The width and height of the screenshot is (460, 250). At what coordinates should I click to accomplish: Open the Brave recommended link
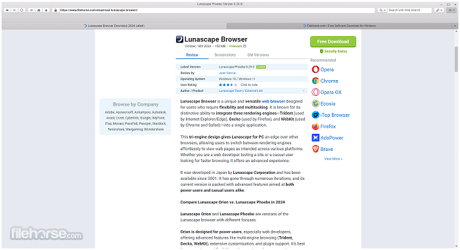pos(327,149)
